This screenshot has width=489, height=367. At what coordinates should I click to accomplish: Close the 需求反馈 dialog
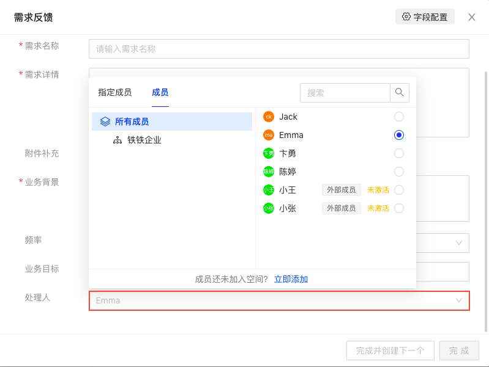(472, 17)
